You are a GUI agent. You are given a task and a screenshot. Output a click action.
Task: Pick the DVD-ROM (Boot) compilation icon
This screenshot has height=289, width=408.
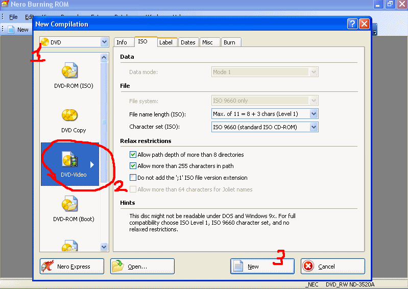click(x=69, y=204)
